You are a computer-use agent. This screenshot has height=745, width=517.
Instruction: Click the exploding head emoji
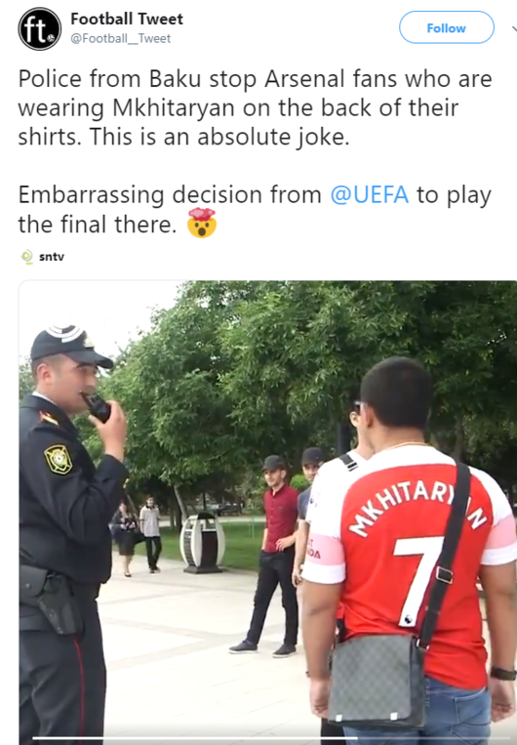[x=202, y=223]
